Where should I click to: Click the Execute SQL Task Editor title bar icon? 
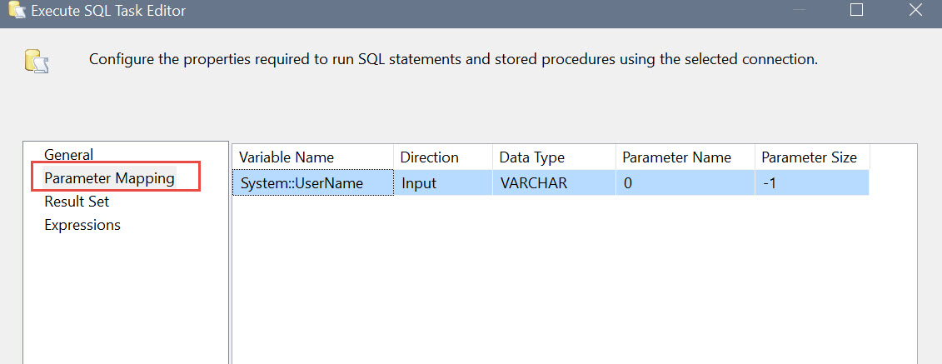(x=17, y=10)
